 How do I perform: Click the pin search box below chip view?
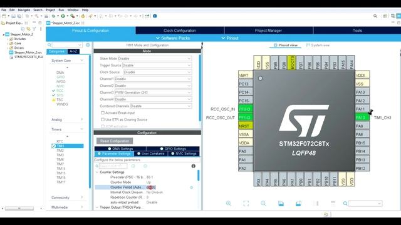click(x=365, y=203)
